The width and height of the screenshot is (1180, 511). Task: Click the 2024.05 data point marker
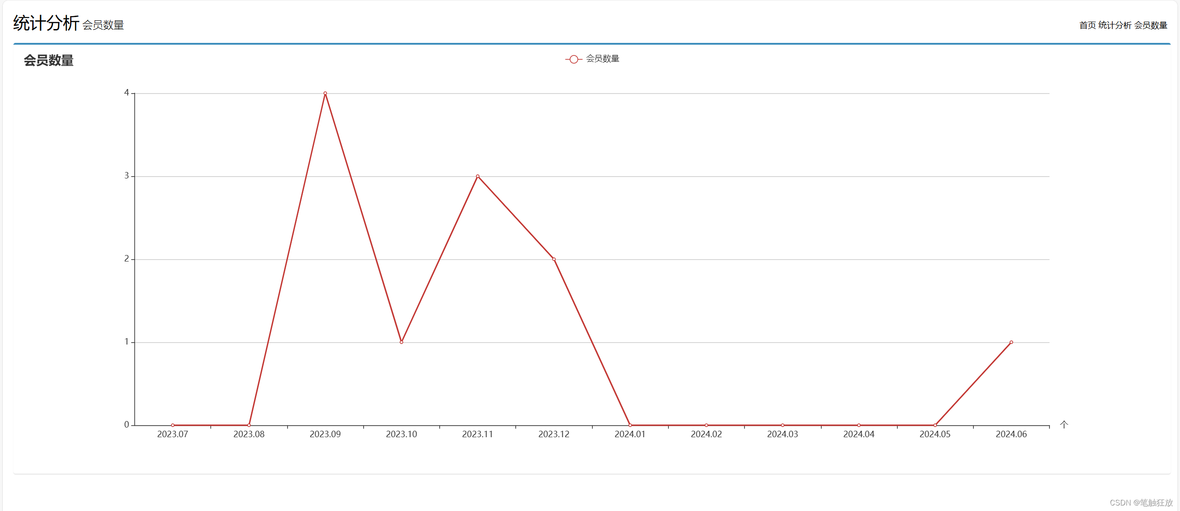click(x=935, y=425)
